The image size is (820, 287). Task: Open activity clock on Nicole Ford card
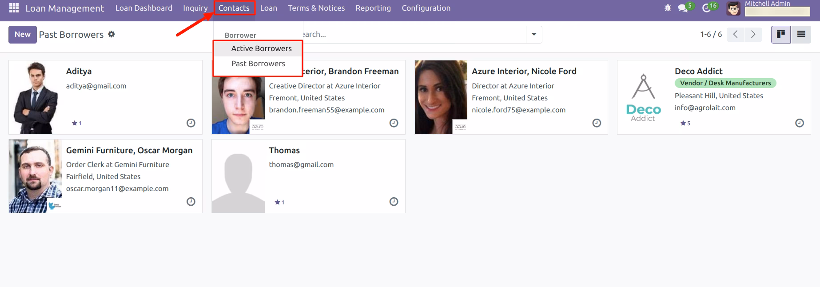pyautogui.click(x=597, y=123)
